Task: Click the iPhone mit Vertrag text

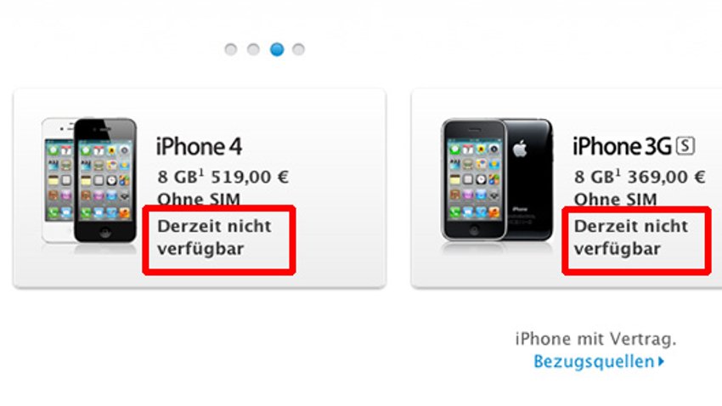Action: tap(595, 339)
